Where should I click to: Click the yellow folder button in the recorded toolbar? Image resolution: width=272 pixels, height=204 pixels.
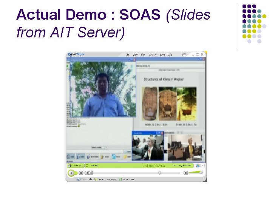[105, 157]
